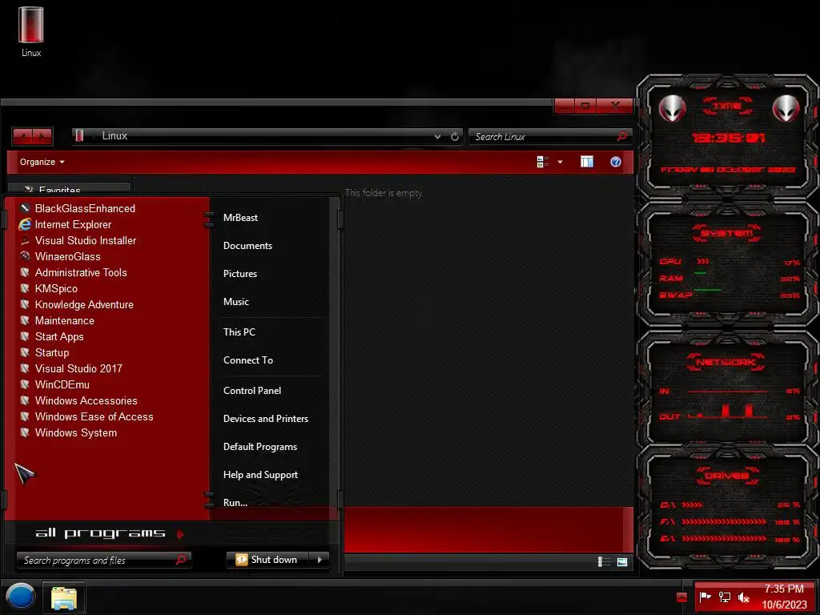Screen dimensions: 820x615
Task: Select Connect To in the Start menu
Action: pyautogui.click(x=248, y=360)
